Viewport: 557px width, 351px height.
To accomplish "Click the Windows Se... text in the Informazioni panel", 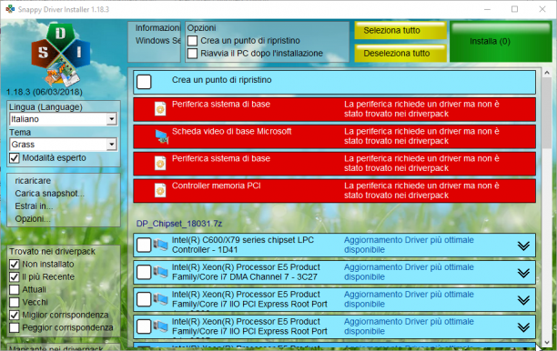I will pyautogui.click(x=157, y=40).
